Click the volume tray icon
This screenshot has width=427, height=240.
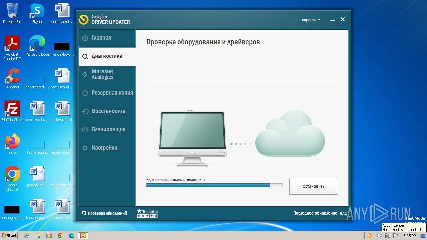point(379,236)
